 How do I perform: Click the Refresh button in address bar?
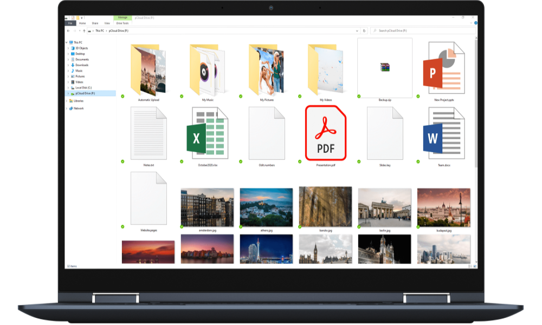pos(364,31)
